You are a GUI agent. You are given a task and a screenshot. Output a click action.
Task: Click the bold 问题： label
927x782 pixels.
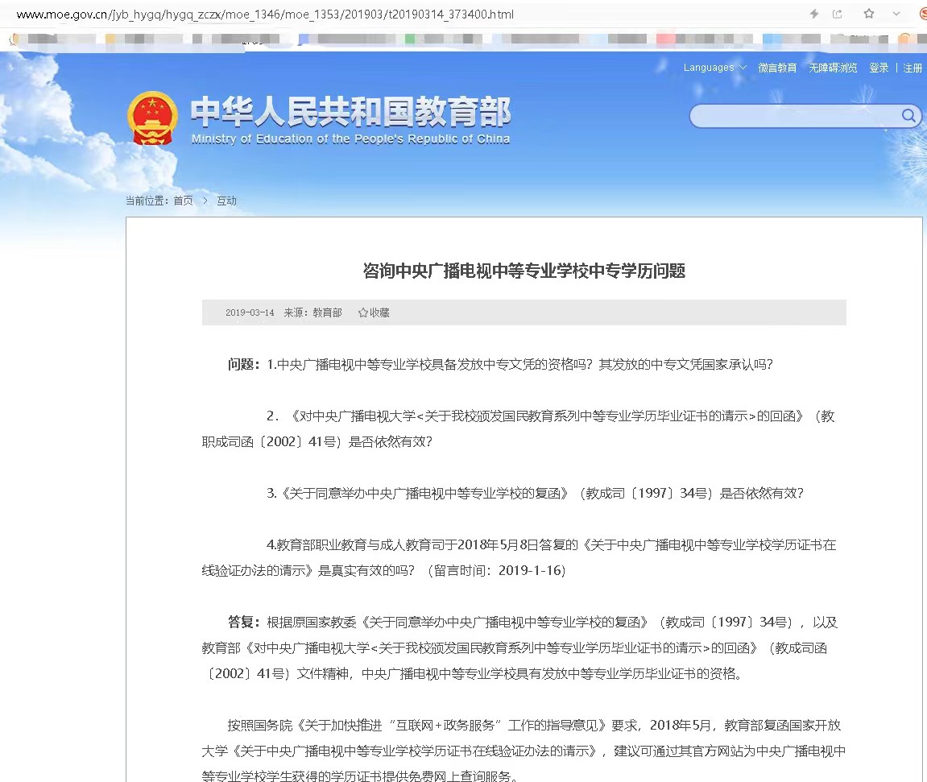point(243,365)
